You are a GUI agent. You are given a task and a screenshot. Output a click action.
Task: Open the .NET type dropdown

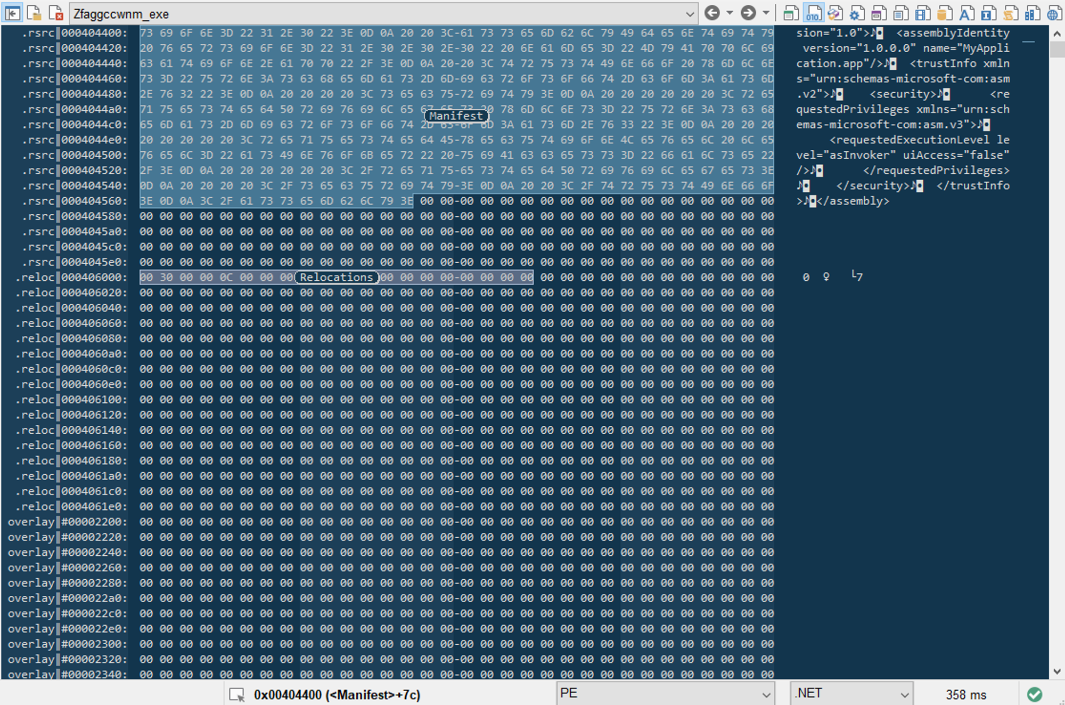point(851,693)
